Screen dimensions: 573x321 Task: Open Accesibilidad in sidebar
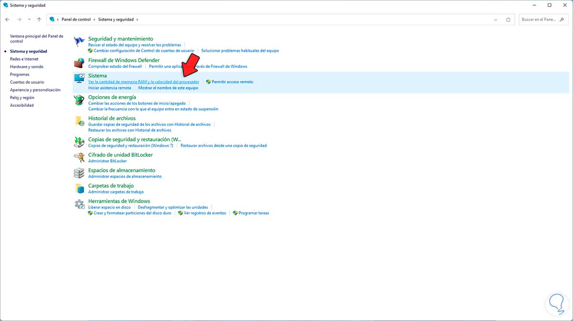22,105
